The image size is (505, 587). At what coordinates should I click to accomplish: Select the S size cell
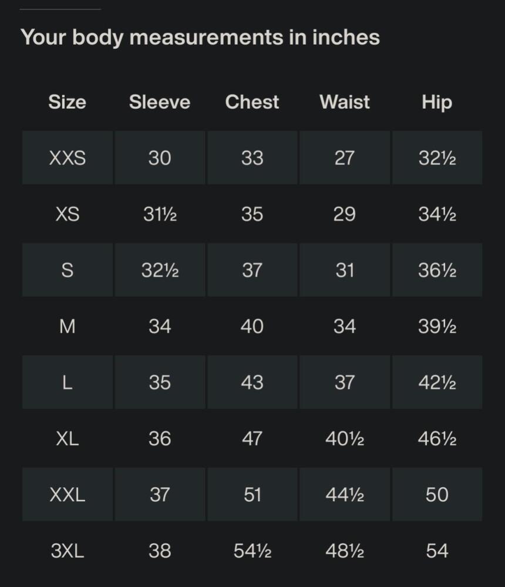pyautogui.click(x=68, y=270)
